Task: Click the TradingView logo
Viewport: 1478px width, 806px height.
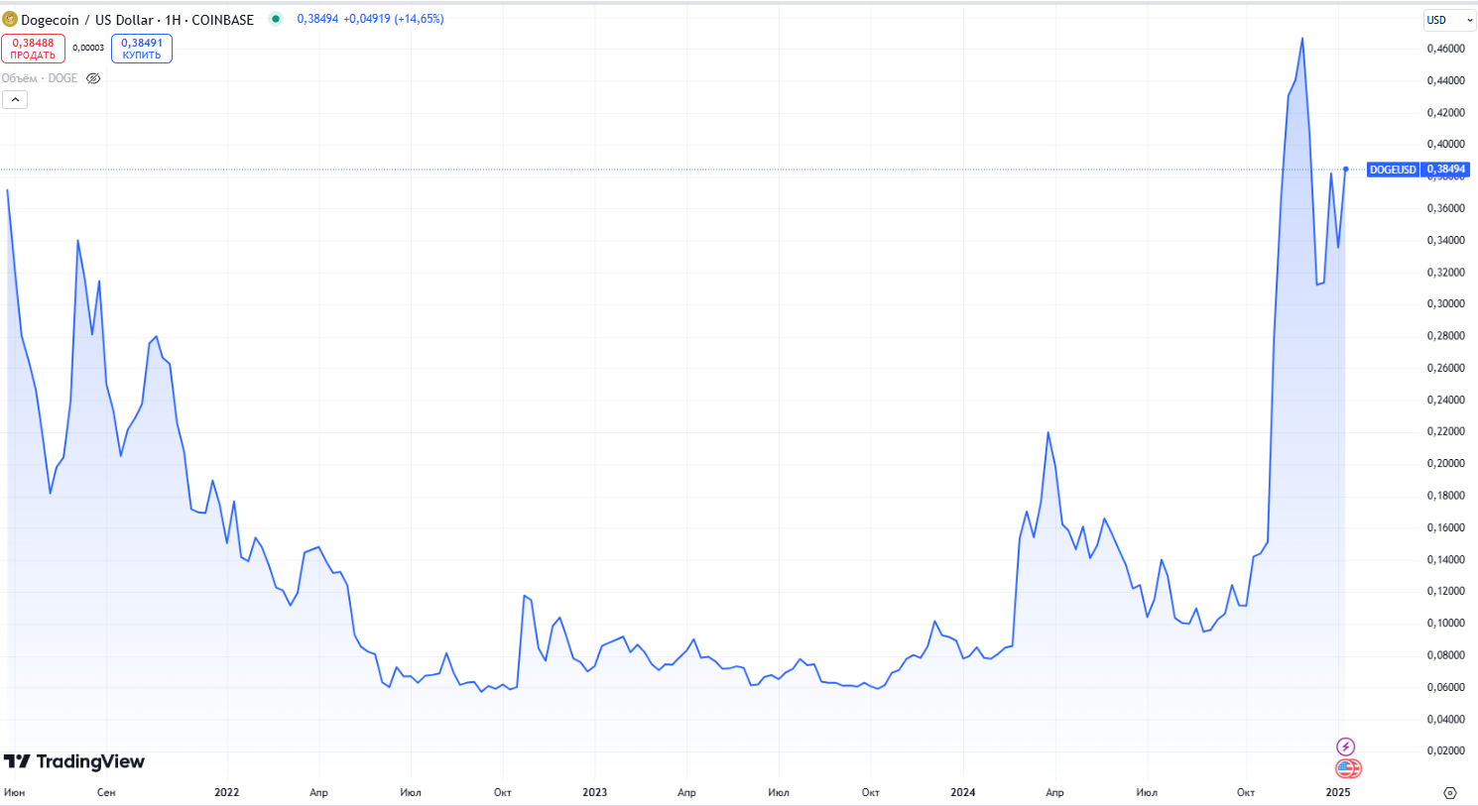Action: tap(74, 761)
